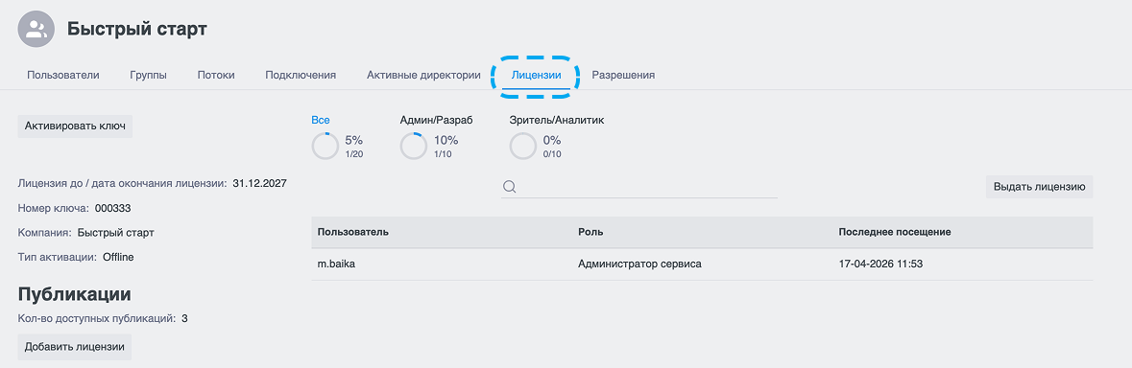This screenshot has height=368, width=1132.
Task: Click the 0% Зритель/Аналитик progress circle
Action: click(x=523, y=147)
